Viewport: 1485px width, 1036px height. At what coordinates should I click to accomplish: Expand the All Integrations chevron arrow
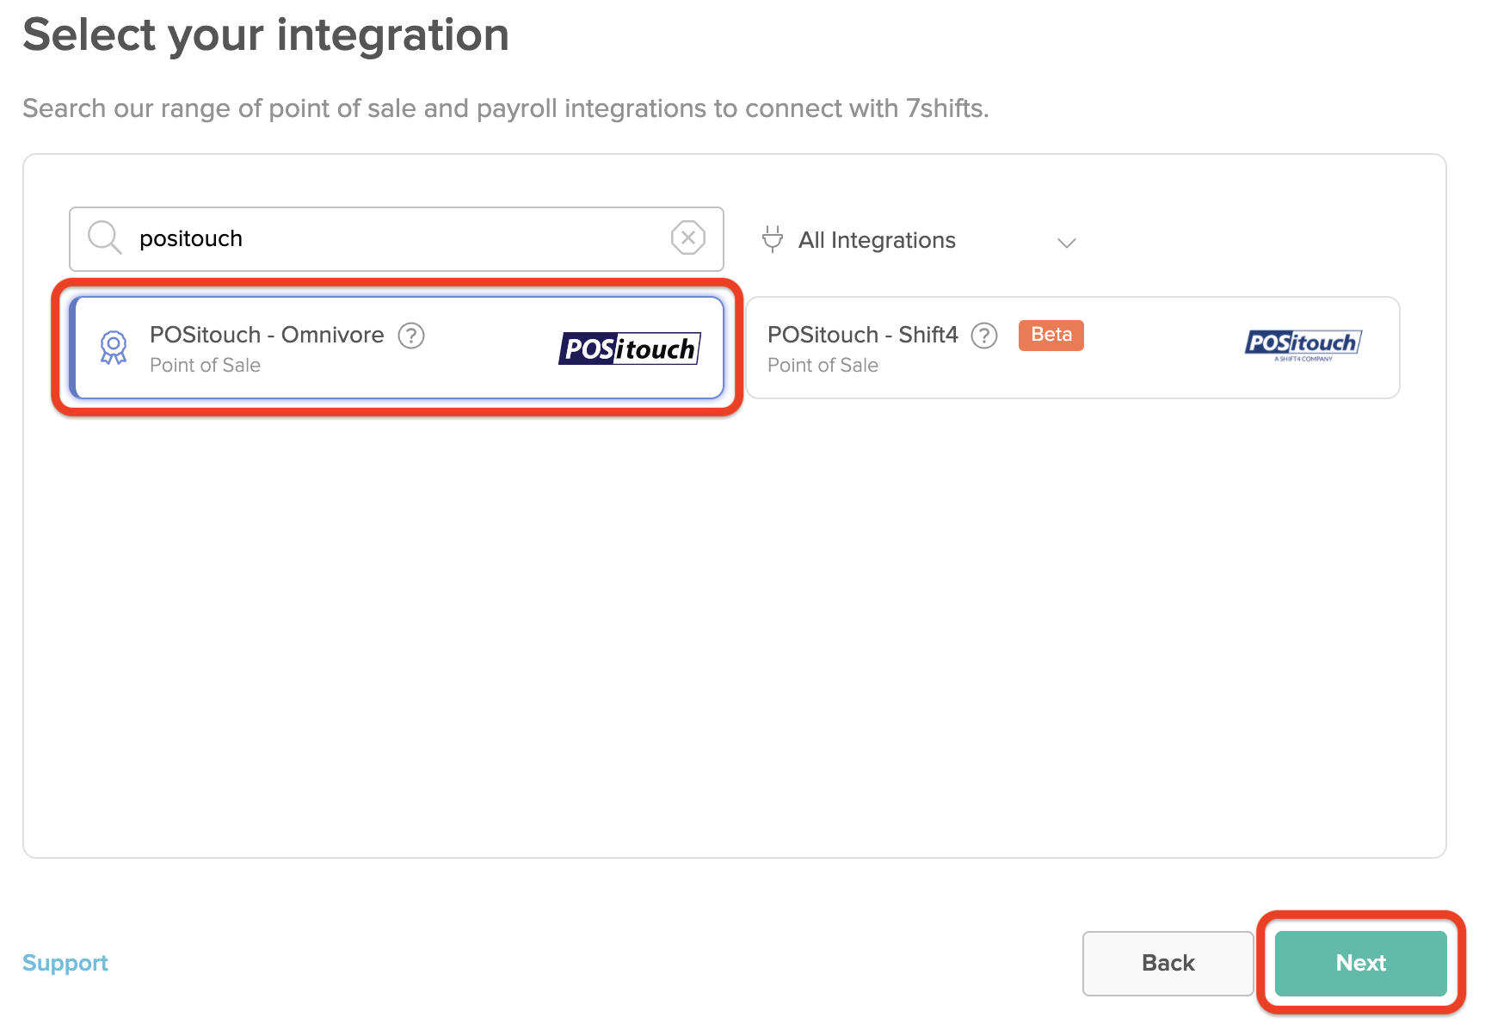[x=1066, y=243]
